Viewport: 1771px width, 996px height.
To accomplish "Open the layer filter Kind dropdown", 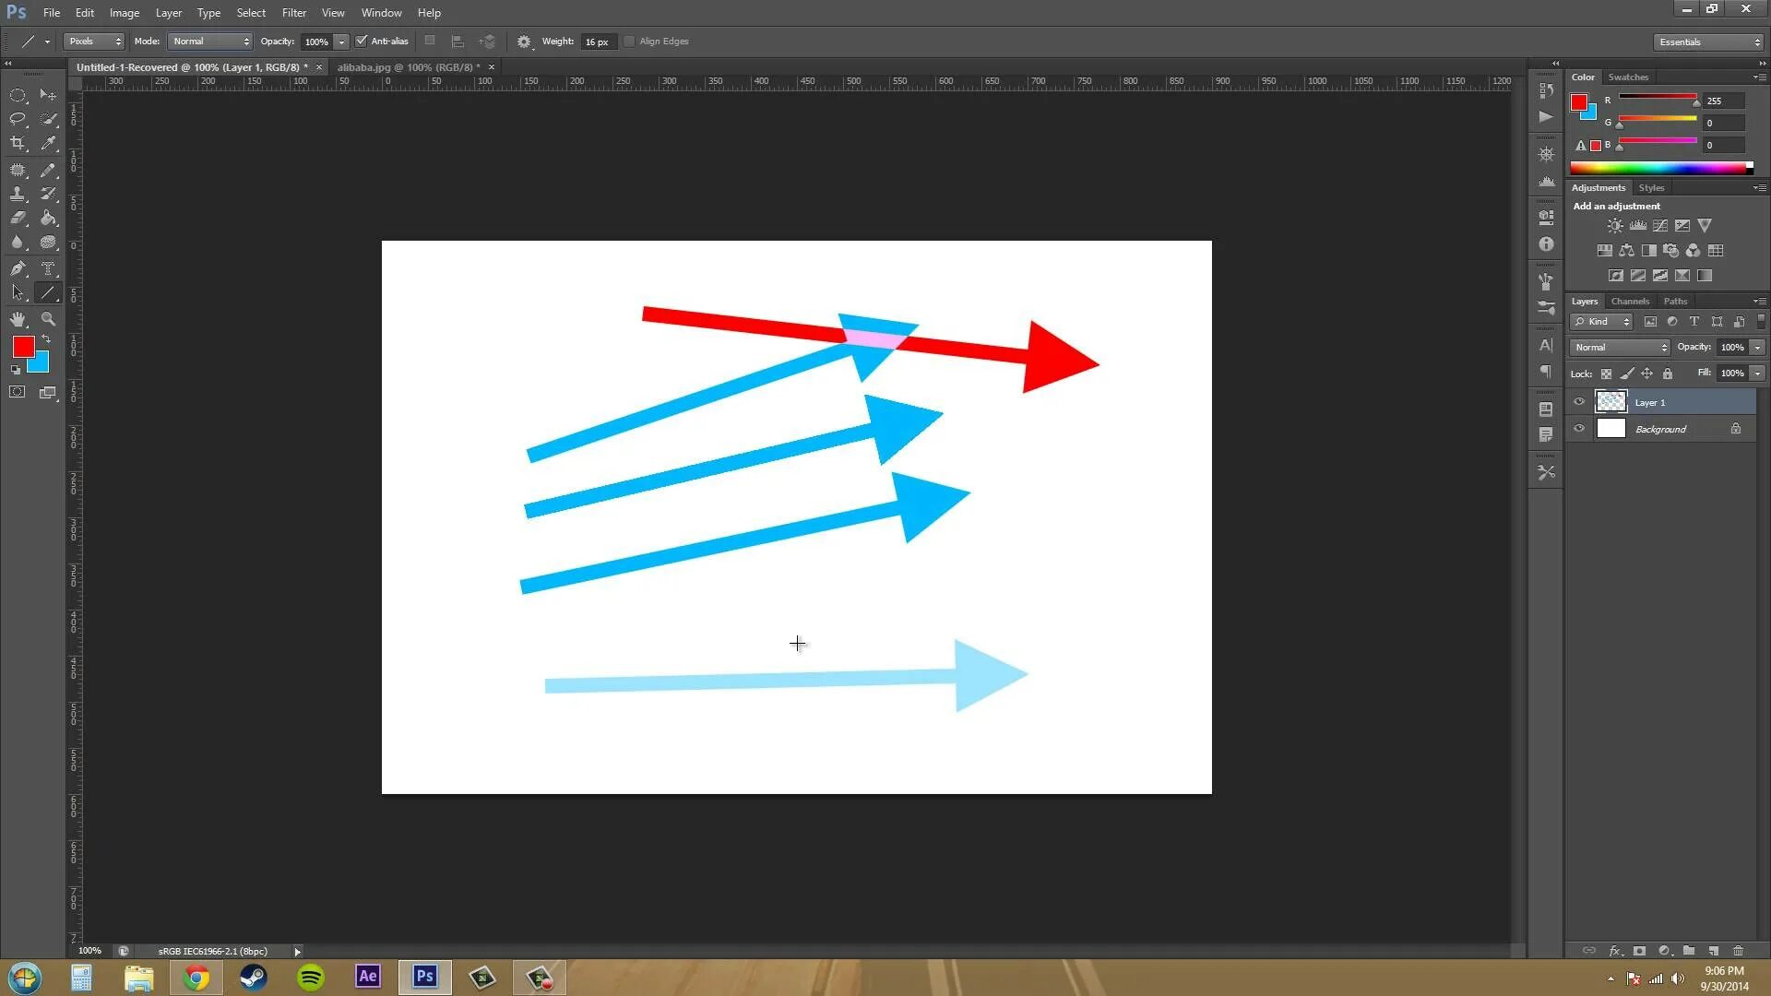I will pos(1600,321).
